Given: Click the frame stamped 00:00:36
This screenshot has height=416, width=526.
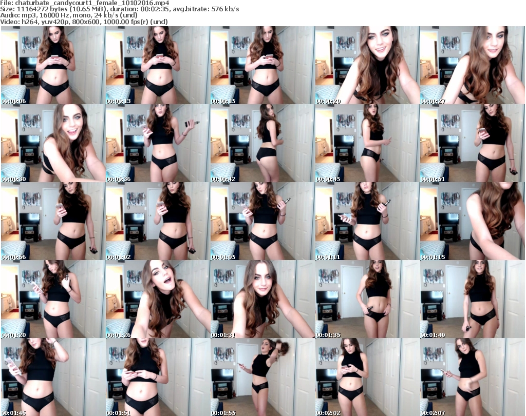Looking at the screenshot, I should (158, 143).
